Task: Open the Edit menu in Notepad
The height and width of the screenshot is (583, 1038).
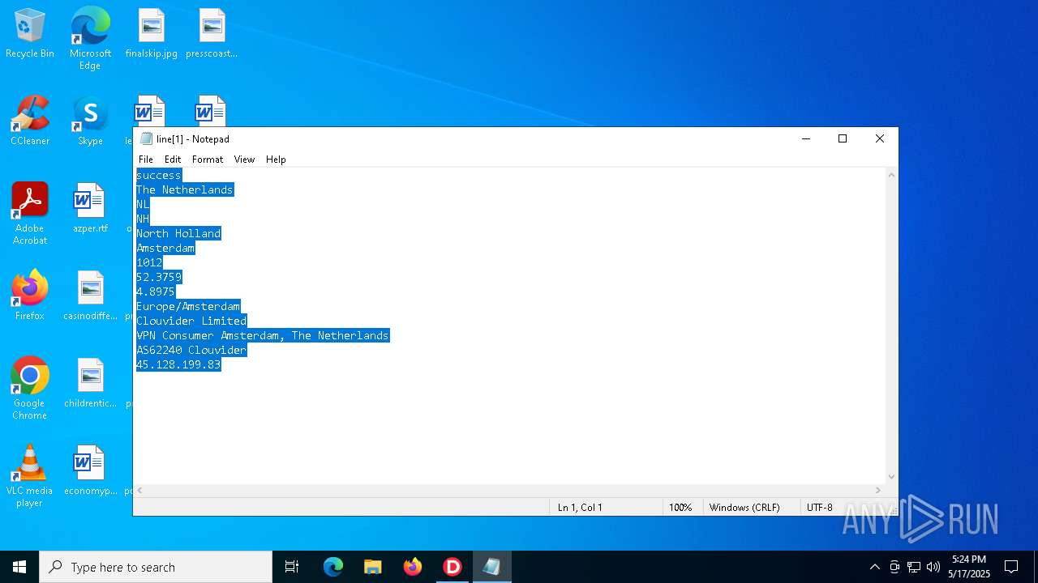Action: coord(173,160)
